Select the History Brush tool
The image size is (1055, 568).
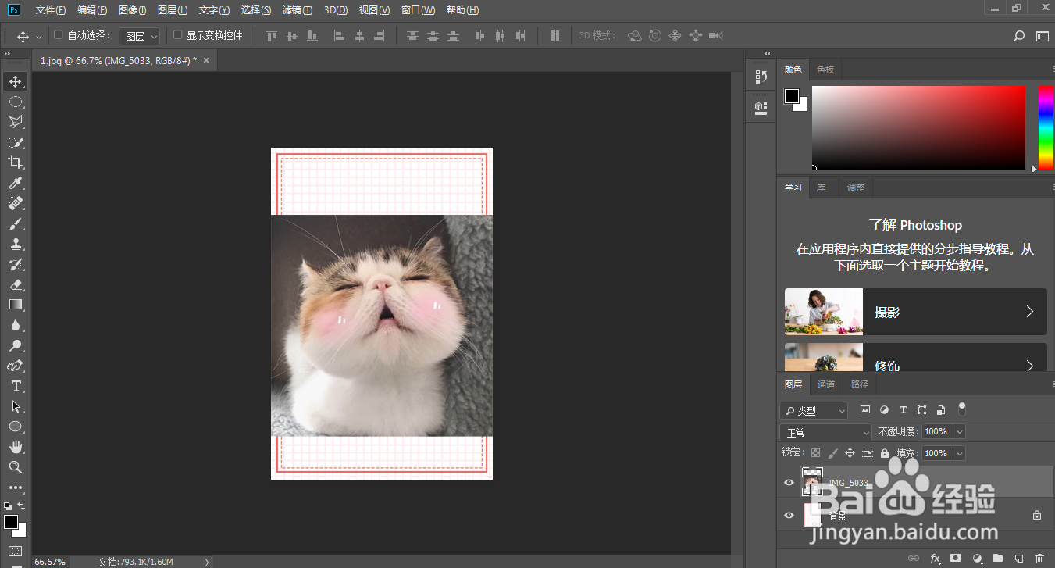pyautogui.click(x=15, y=264)
